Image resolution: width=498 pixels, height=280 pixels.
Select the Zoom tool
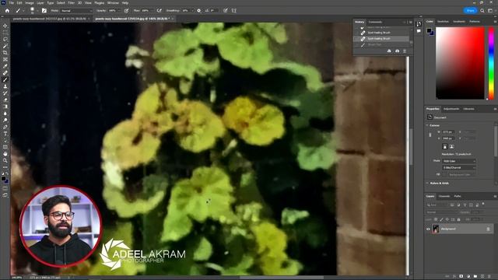[x=5, y=161]
